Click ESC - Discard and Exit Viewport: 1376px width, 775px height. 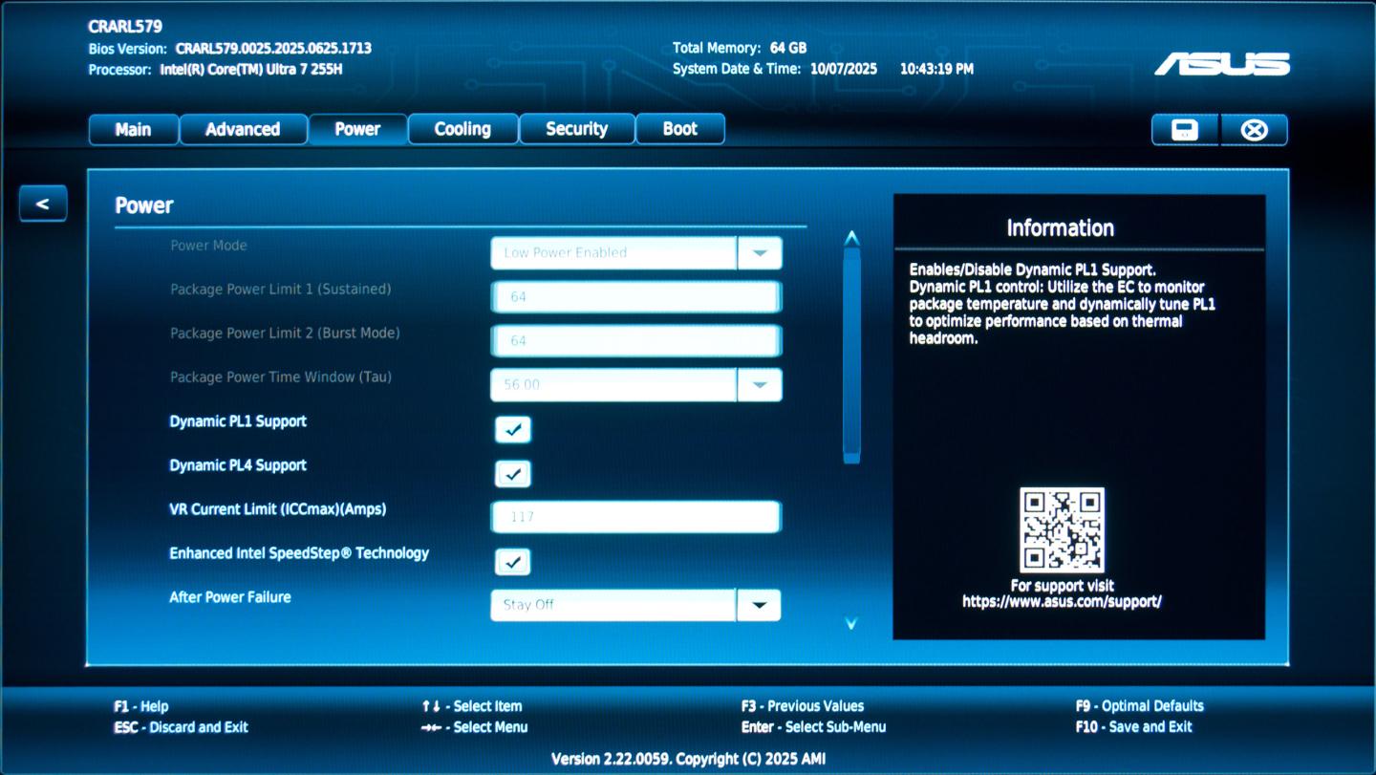[x=181, y=727]
